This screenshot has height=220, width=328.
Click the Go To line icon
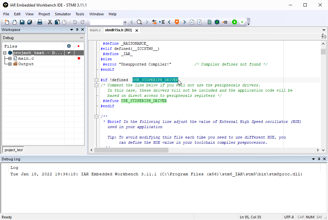tap(162, 22)
